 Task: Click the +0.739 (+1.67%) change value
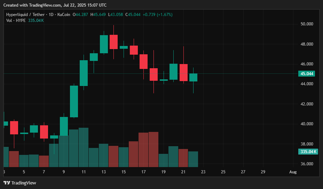[x=158, y=15]
